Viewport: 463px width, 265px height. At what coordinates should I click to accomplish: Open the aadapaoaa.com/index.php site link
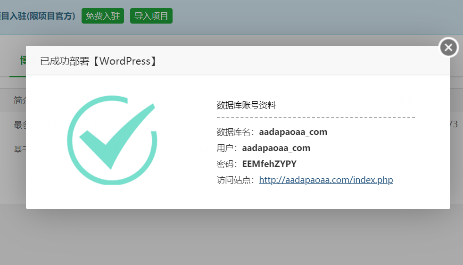326,180
